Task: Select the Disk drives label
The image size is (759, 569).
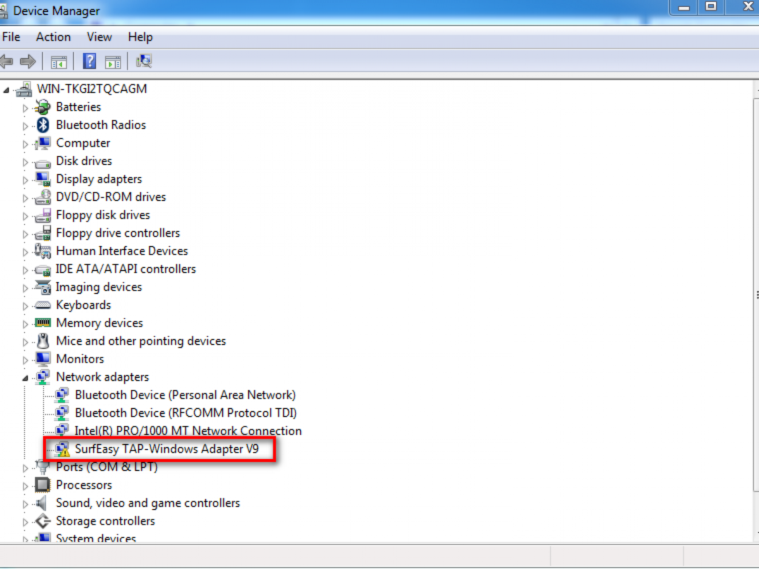Action: 84,161
